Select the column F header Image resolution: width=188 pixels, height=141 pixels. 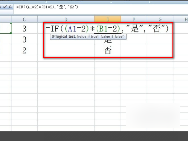[x=134, y=19]
